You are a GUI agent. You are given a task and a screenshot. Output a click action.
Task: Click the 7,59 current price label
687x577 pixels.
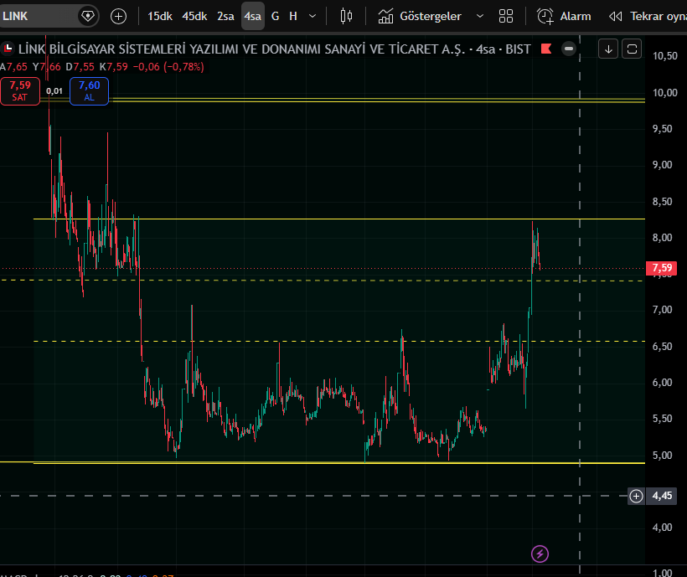[662, 268]
